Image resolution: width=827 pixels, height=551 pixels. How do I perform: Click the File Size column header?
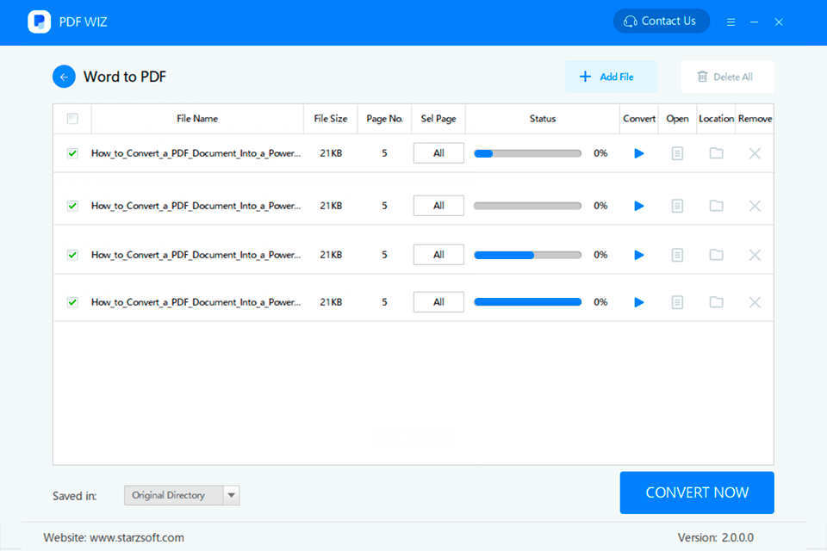pos(331,119)
